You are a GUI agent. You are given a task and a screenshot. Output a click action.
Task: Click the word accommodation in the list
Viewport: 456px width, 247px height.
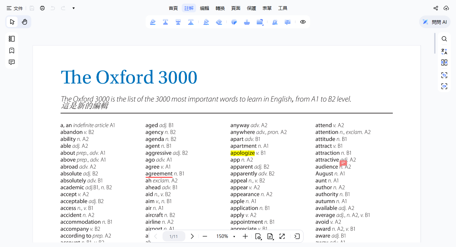coord(80,222)
